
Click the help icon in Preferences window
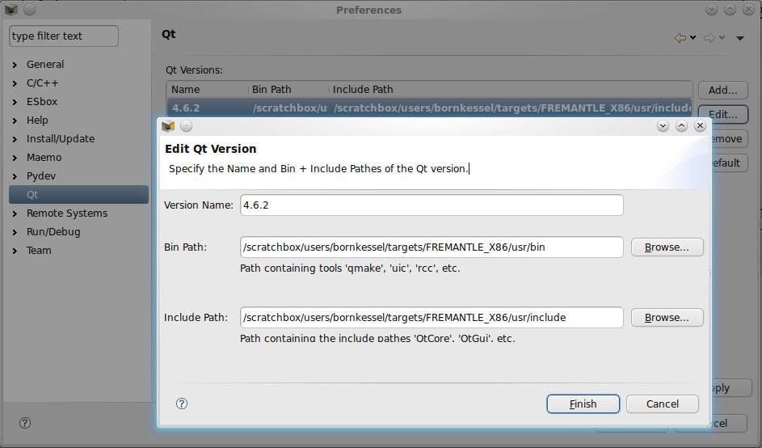pos(25,423)
